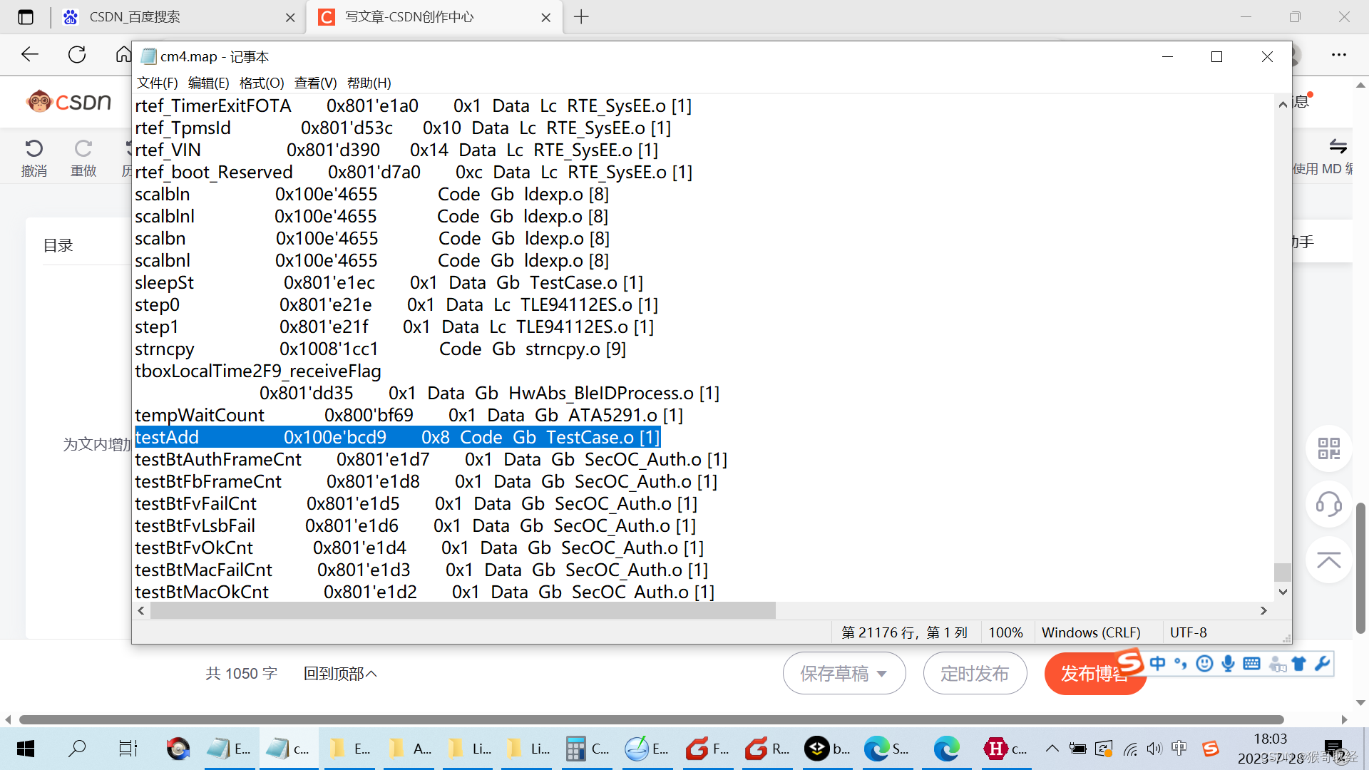Click the 定时发布 button

tap(974, 674)
